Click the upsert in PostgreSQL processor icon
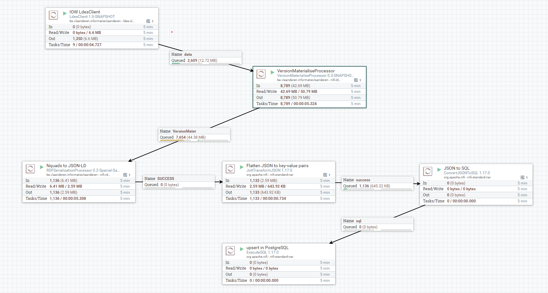Screen dimensions: 548x293 point(230,251)
